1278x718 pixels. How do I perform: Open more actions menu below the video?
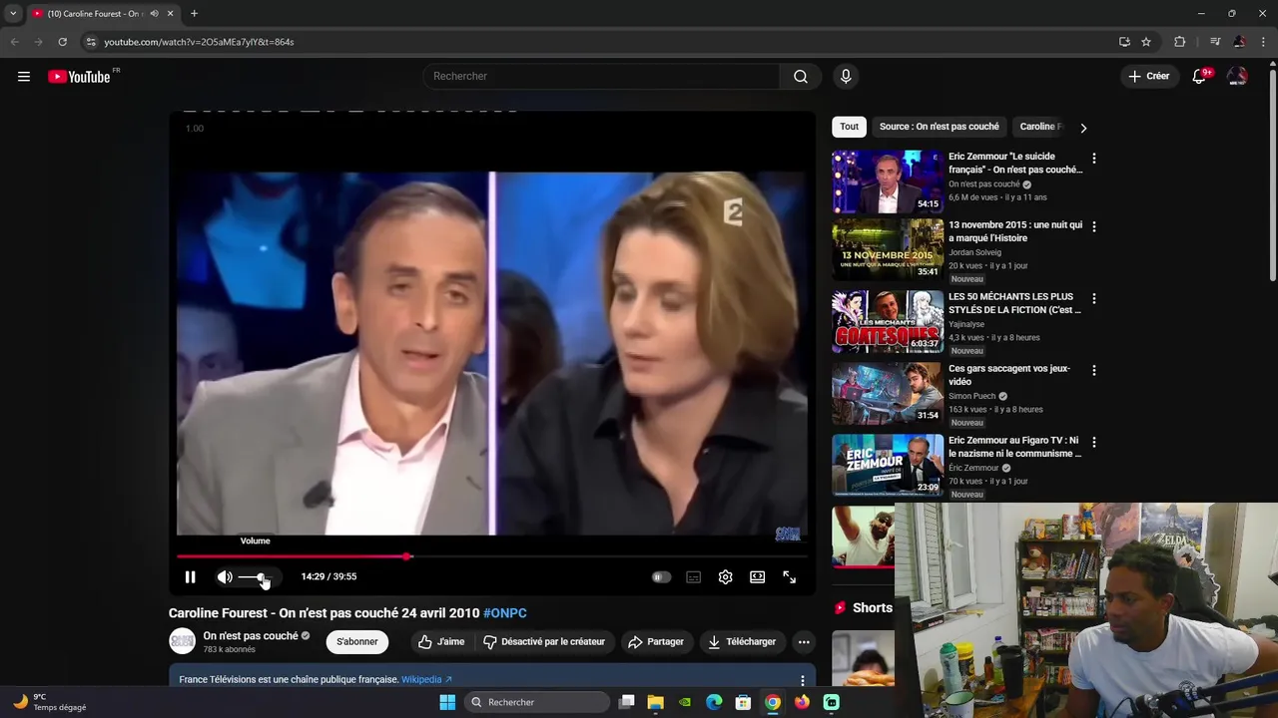click(x=804, y=641)
